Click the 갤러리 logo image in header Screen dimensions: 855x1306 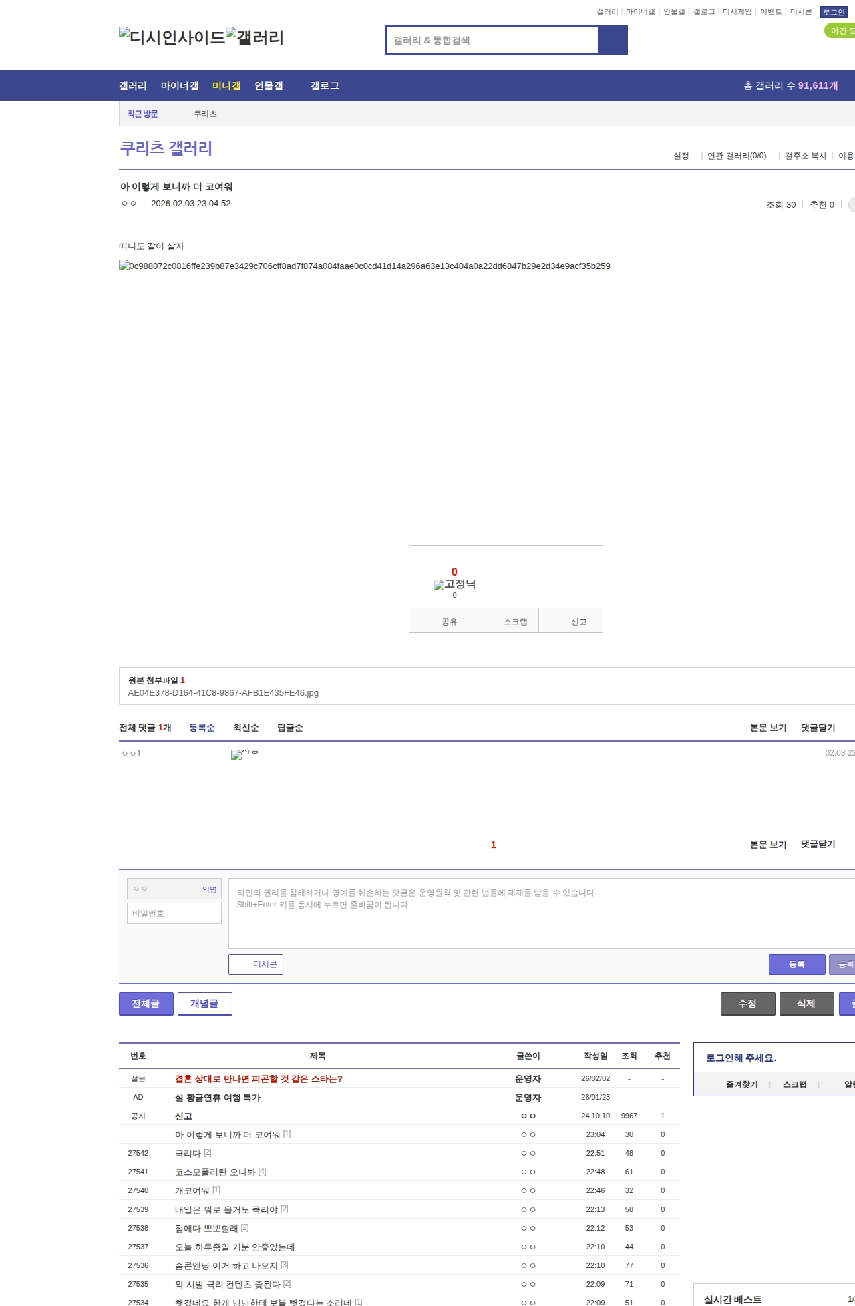click(x=254, y=37)
